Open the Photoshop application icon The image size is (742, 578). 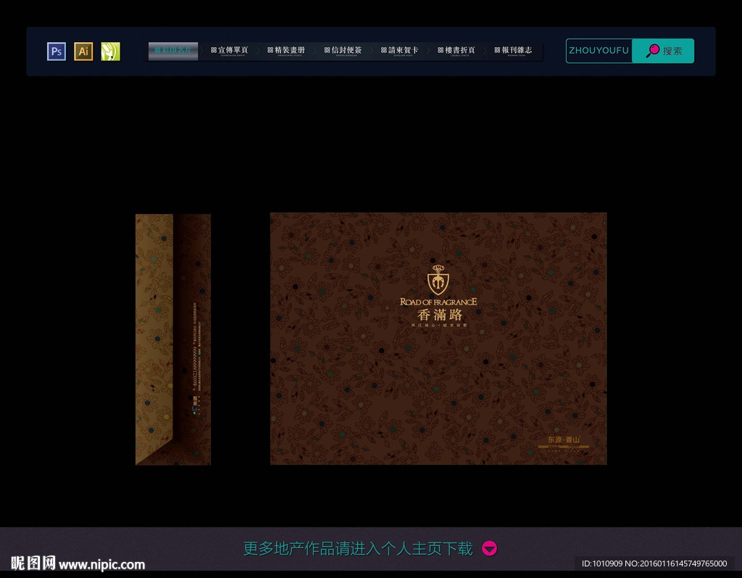coord(56,51)
